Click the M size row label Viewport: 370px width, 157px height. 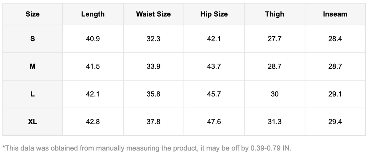click(33, 67)
